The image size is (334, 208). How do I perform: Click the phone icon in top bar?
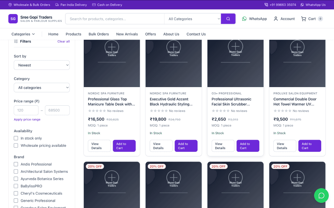pyautogui.click(x=266, y=5)
